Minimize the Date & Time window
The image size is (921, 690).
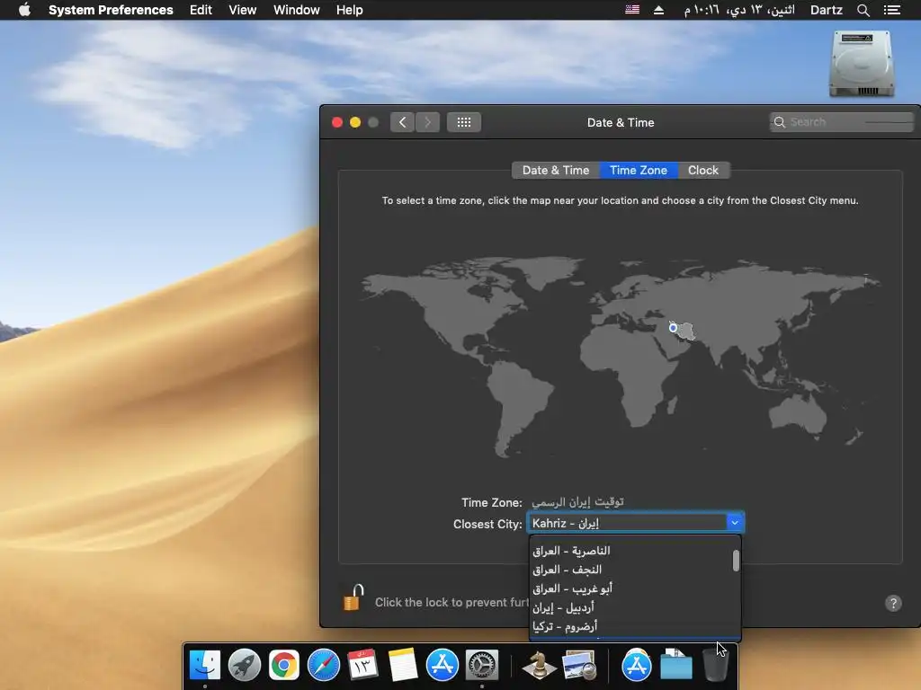(354, 122)
